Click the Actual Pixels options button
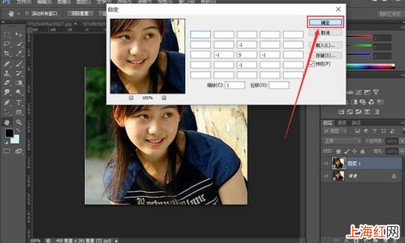 pyautogui.click(x=80, y=14)
